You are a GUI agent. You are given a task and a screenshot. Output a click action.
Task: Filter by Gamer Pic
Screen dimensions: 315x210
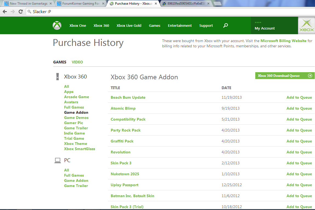tap(73, 123)
